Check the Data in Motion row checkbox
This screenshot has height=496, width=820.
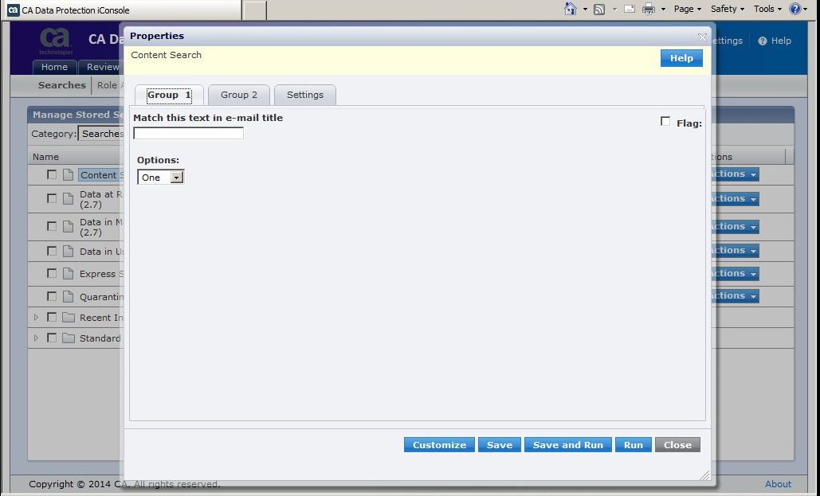52,226
